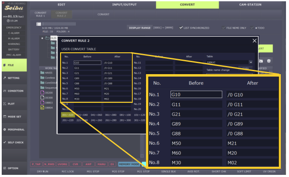Toggle the DRY RUN option
This screenshot has height=177, width=289.
tap(43, 171)
